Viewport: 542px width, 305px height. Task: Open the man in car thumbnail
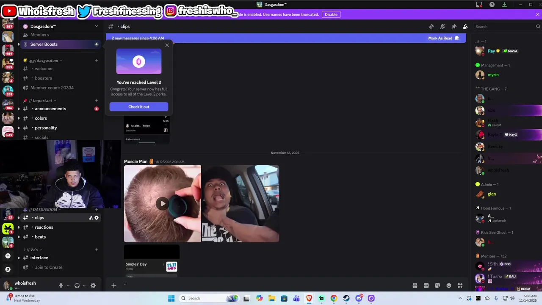coord(241,204)
